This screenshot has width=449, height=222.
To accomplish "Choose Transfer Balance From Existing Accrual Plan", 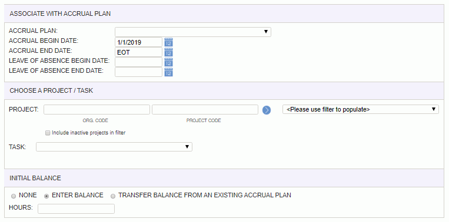I will point(113,196).
